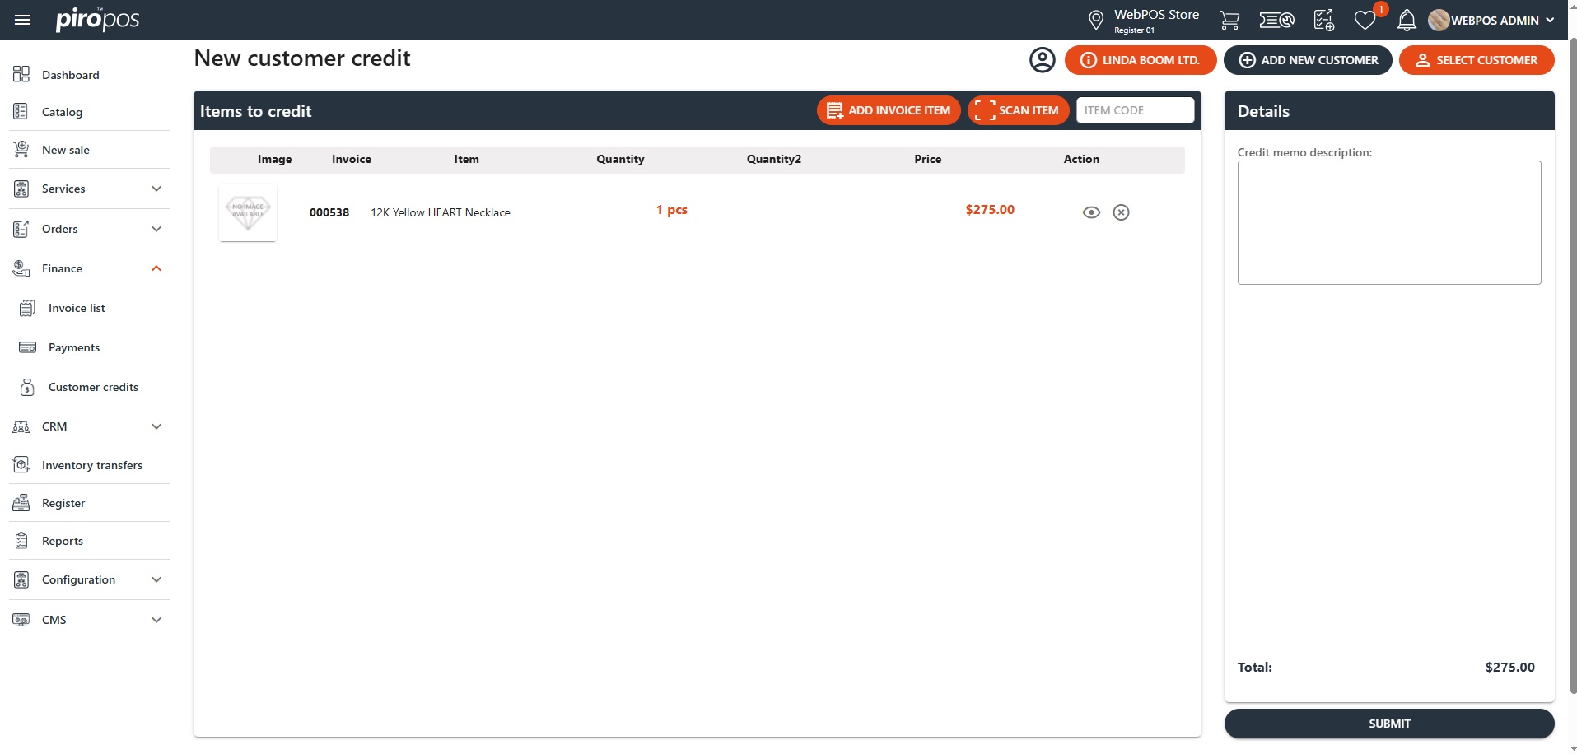
Task: Open the notifications bell
Action: (1407, 21)
